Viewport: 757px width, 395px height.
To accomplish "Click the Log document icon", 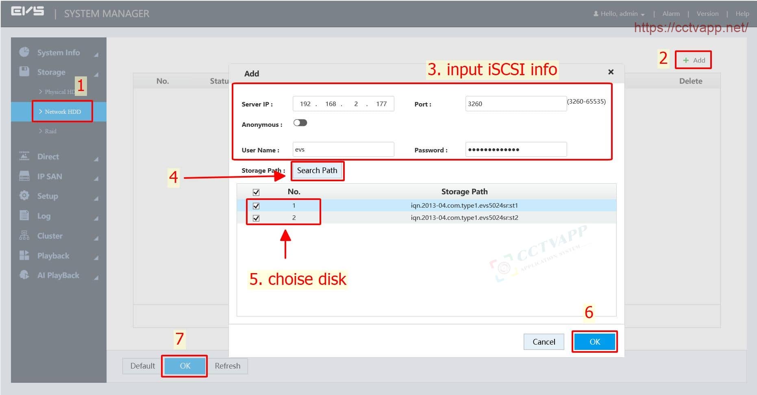I will click(24, 215).
